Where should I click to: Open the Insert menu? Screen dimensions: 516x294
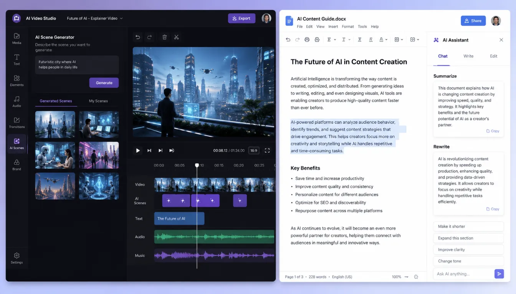point(333,26)
